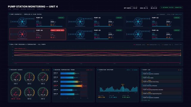Click the PUMP-05 impeller icon

pos(80,34)
